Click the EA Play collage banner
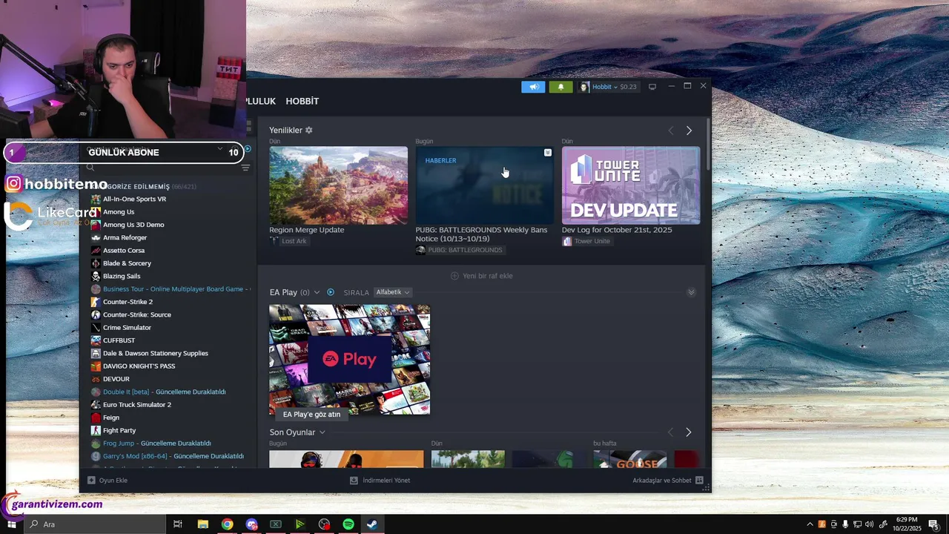The height and width of the screenshot is (534, 949). pyautogui.click(x=349, y=359)
